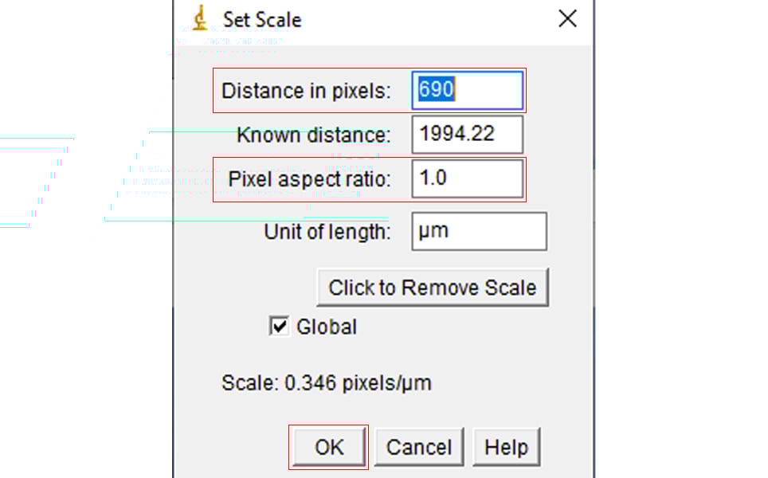Open Help for Set Scale
768x478 pixels.
coord(506,447)
